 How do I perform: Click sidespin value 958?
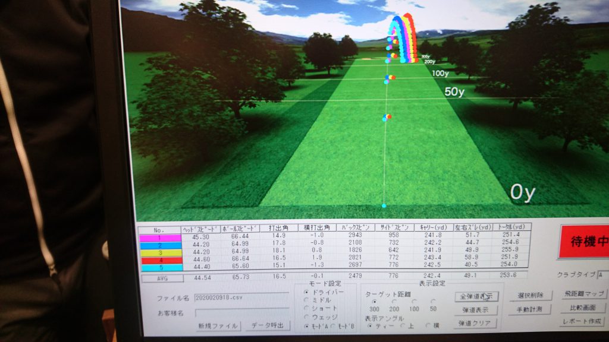tap(394, 235)
